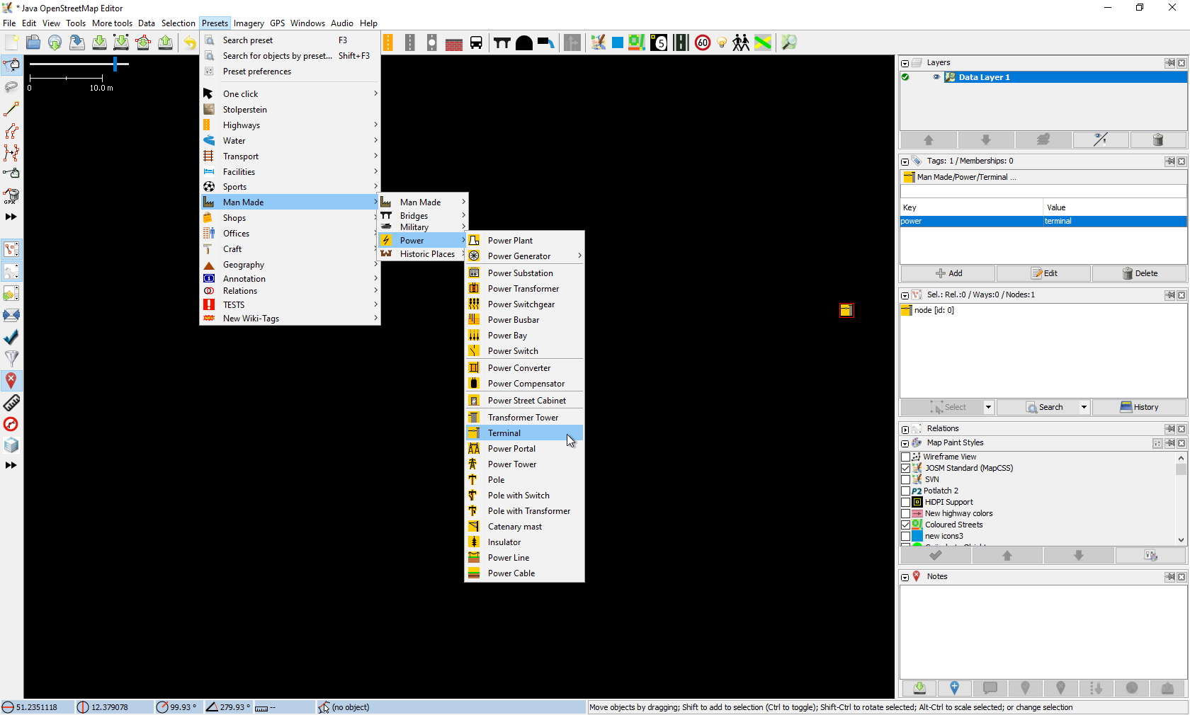Click the map scale slider handle
Viewport: 1190px width, 715px height.
click(115, 64)
